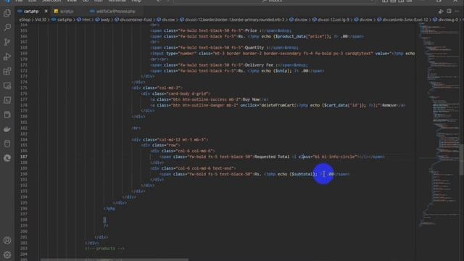The height and width of the screenshot is (261, 464).
Task: Click the div.col-12.col-lg-9 breadcrumb
Action: click(x=333, y=20)
